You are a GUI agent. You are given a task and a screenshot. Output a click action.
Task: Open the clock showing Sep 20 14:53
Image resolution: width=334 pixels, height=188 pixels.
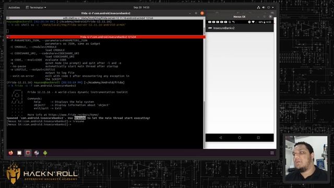[141, 7]
